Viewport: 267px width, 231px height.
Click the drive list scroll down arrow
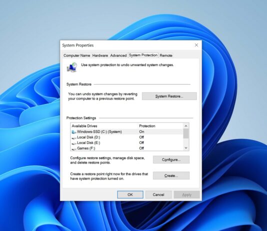click(x=186, y=148)
